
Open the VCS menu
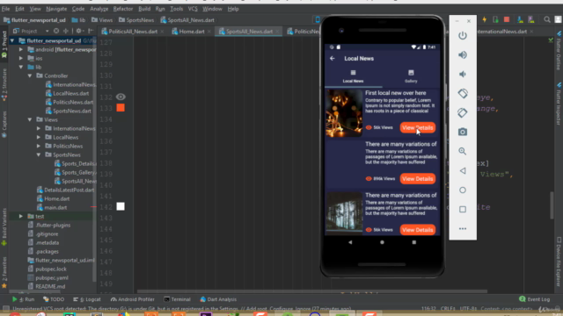(x=193, y=9)
